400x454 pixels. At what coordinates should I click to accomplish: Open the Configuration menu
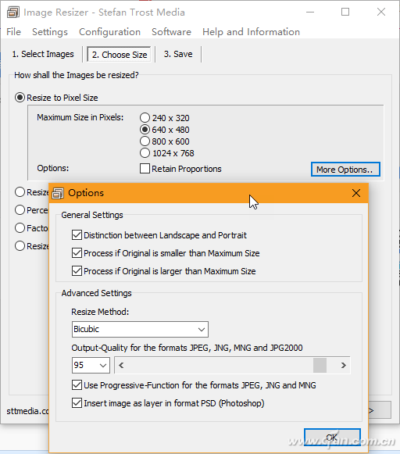(109, 32)
